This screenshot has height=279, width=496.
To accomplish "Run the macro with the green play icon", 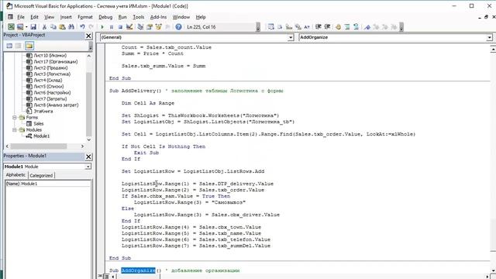I will click(102, 27).
